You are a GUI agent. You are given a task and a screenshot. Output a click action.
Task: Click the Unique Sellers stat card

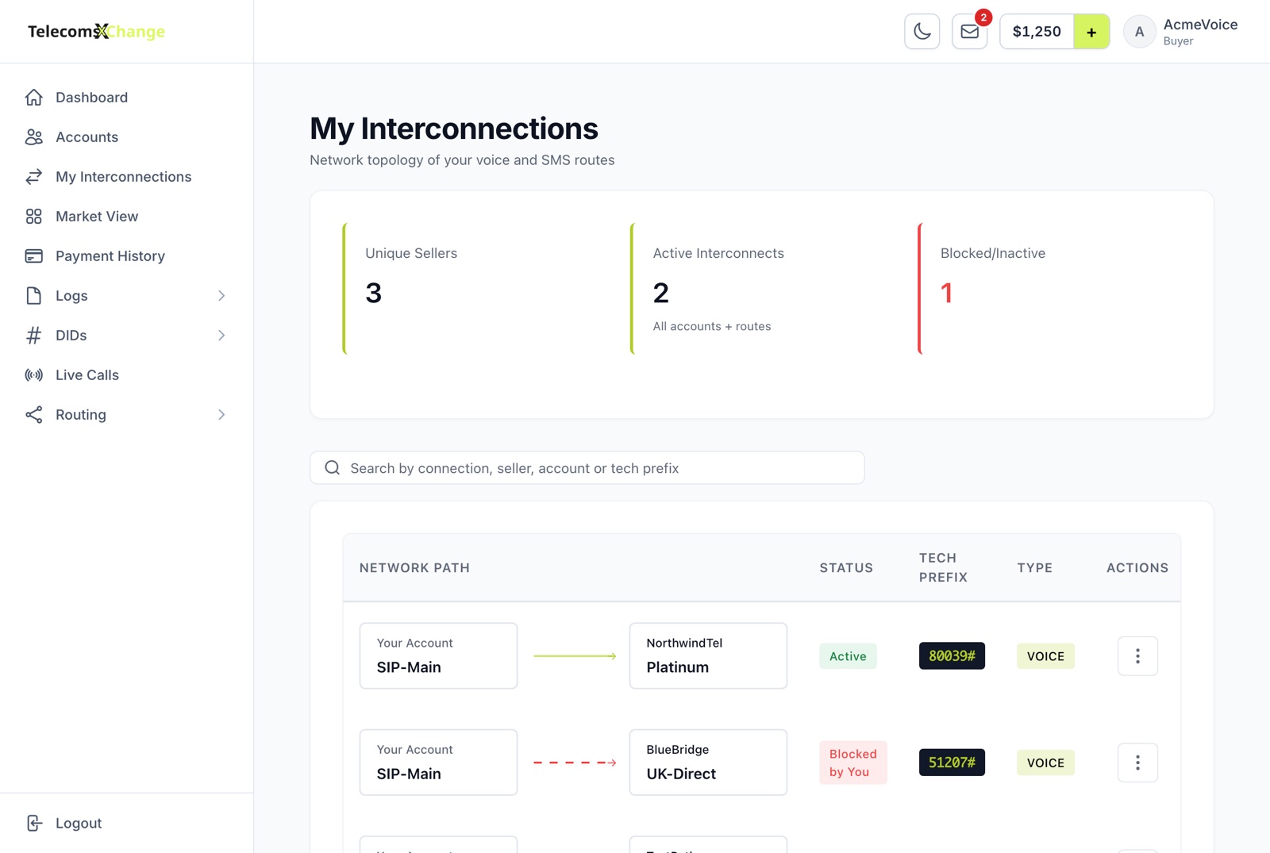474,288
